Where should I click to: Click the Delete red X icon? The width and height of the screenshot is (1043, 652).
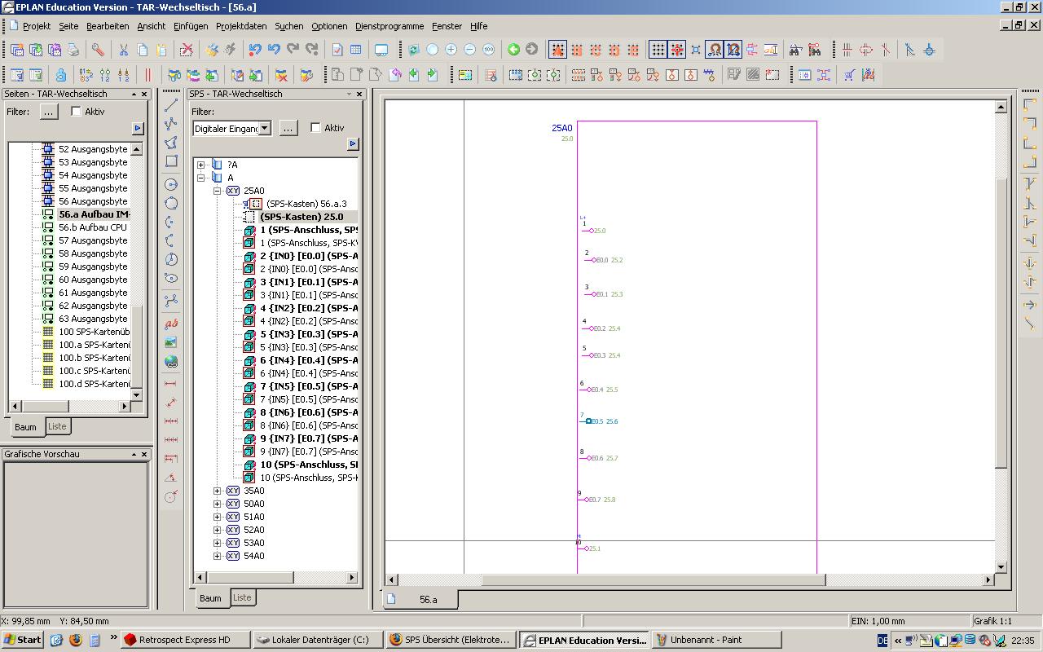pyautogui.click(x=187, y=50)
